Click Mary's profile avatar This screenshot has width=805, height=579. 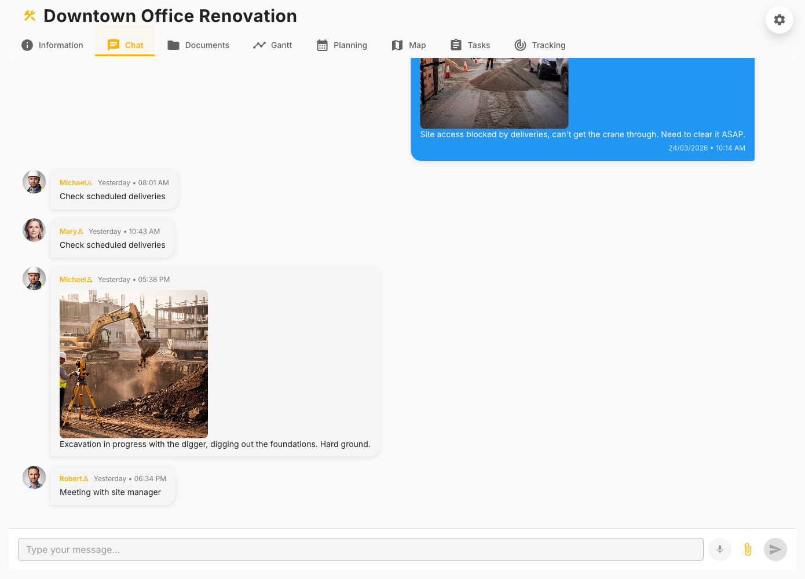point(34,230)
